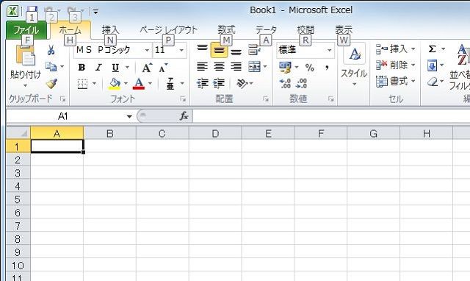Viewport: 470px width, 281px height.
Task: Click the AutoSum sigma icon
Action: [432, 49]
